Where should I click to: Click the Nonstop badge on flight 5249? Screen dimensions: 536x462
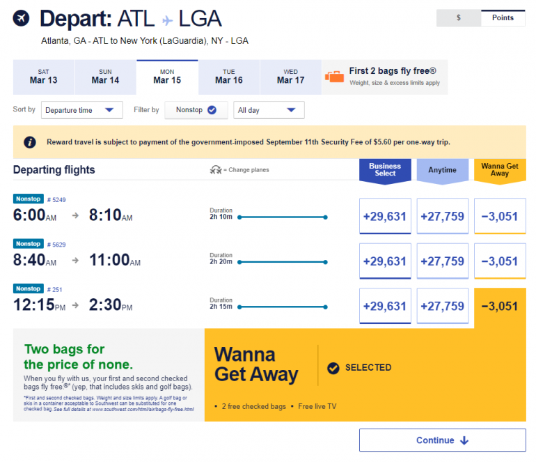click(x=29, y=199)
